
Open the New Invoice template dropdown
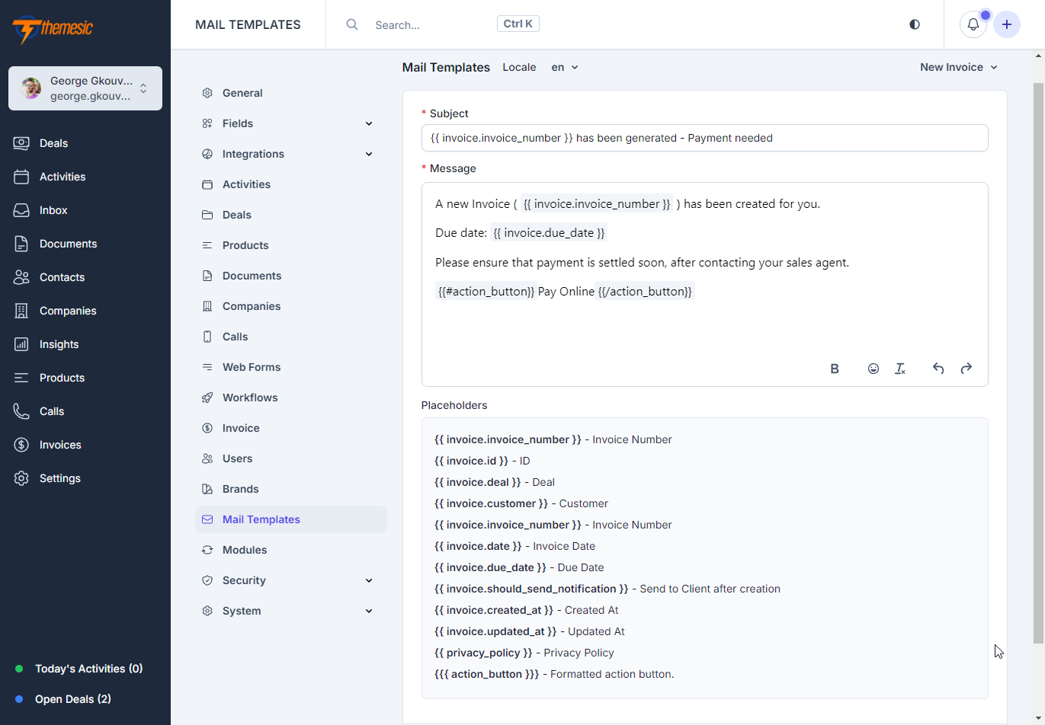[958, 67]
